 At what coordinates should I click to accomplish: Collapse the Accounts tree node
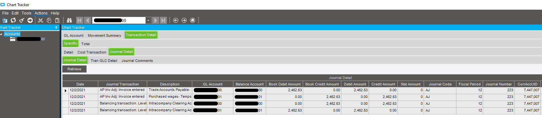coord(1,34)
